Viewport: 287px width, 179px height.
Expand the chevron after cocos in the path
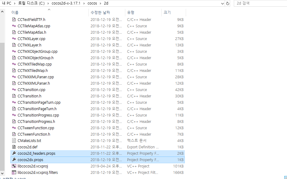pyautogui.click(x=101, y=3)
